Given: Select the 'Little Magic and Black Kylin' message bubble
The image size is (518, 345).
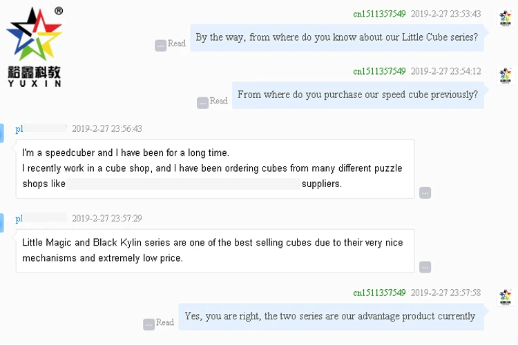Looking at the screenshot, I should (x=215, y=250).
